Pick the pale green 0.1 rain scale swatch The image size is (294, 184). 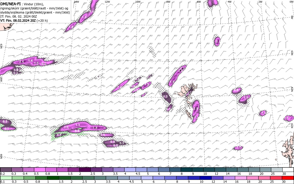click(x=6, y=178)
